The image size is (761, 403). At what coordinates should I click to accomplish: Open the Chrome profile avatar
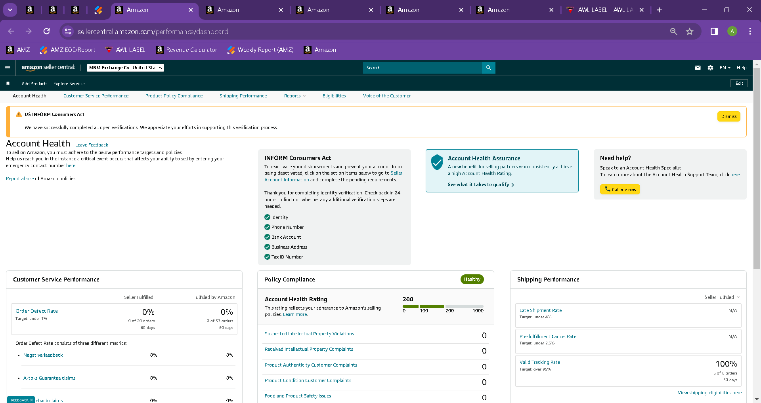(x=732, y=31)
